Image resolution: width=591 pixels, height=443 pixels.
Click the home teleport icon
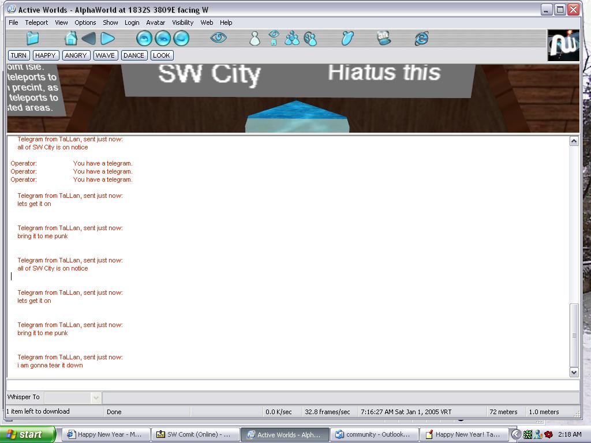point(70,39)
